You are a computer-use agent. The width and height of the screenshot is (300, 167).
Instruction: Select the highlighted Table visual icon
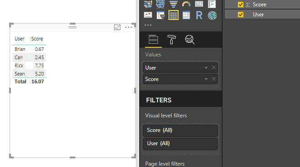[174, 15]
